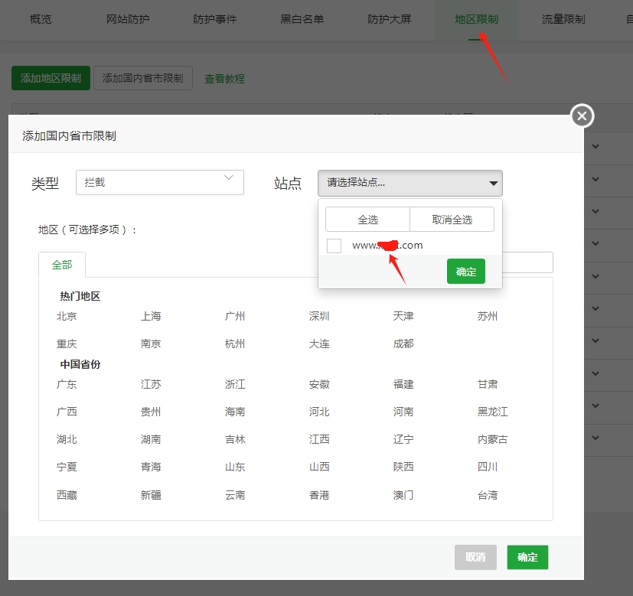Select 西藏 province

point(67,495)
